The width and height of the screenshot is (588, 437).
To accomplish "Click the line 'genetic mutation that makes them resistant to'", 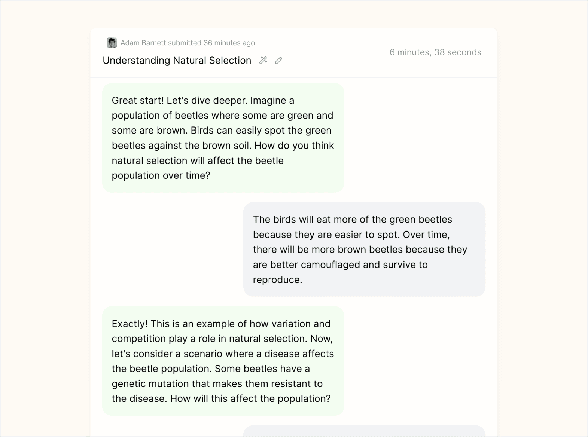I will coord(217,383).
